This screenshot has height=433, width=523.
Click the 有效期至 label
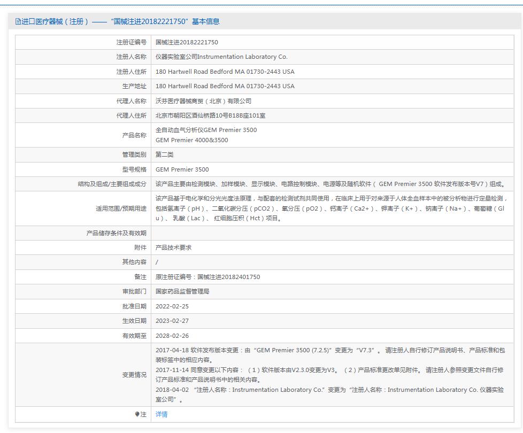(x=134, y=336)
